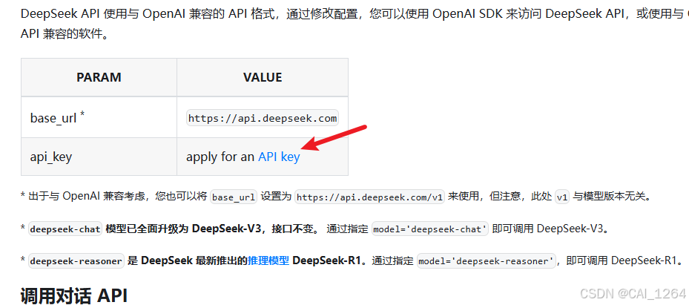Image resolution: width=689 pixels, height=305 pixels.
Task: Click the base_url inline code in footnote
Action: click(x=234, y=197)
